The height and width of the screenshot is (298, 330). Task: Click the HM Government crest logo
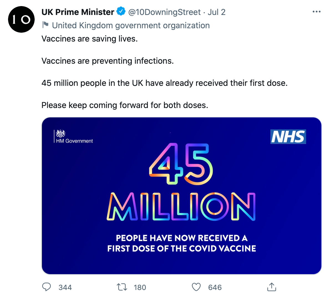(60, 133)
